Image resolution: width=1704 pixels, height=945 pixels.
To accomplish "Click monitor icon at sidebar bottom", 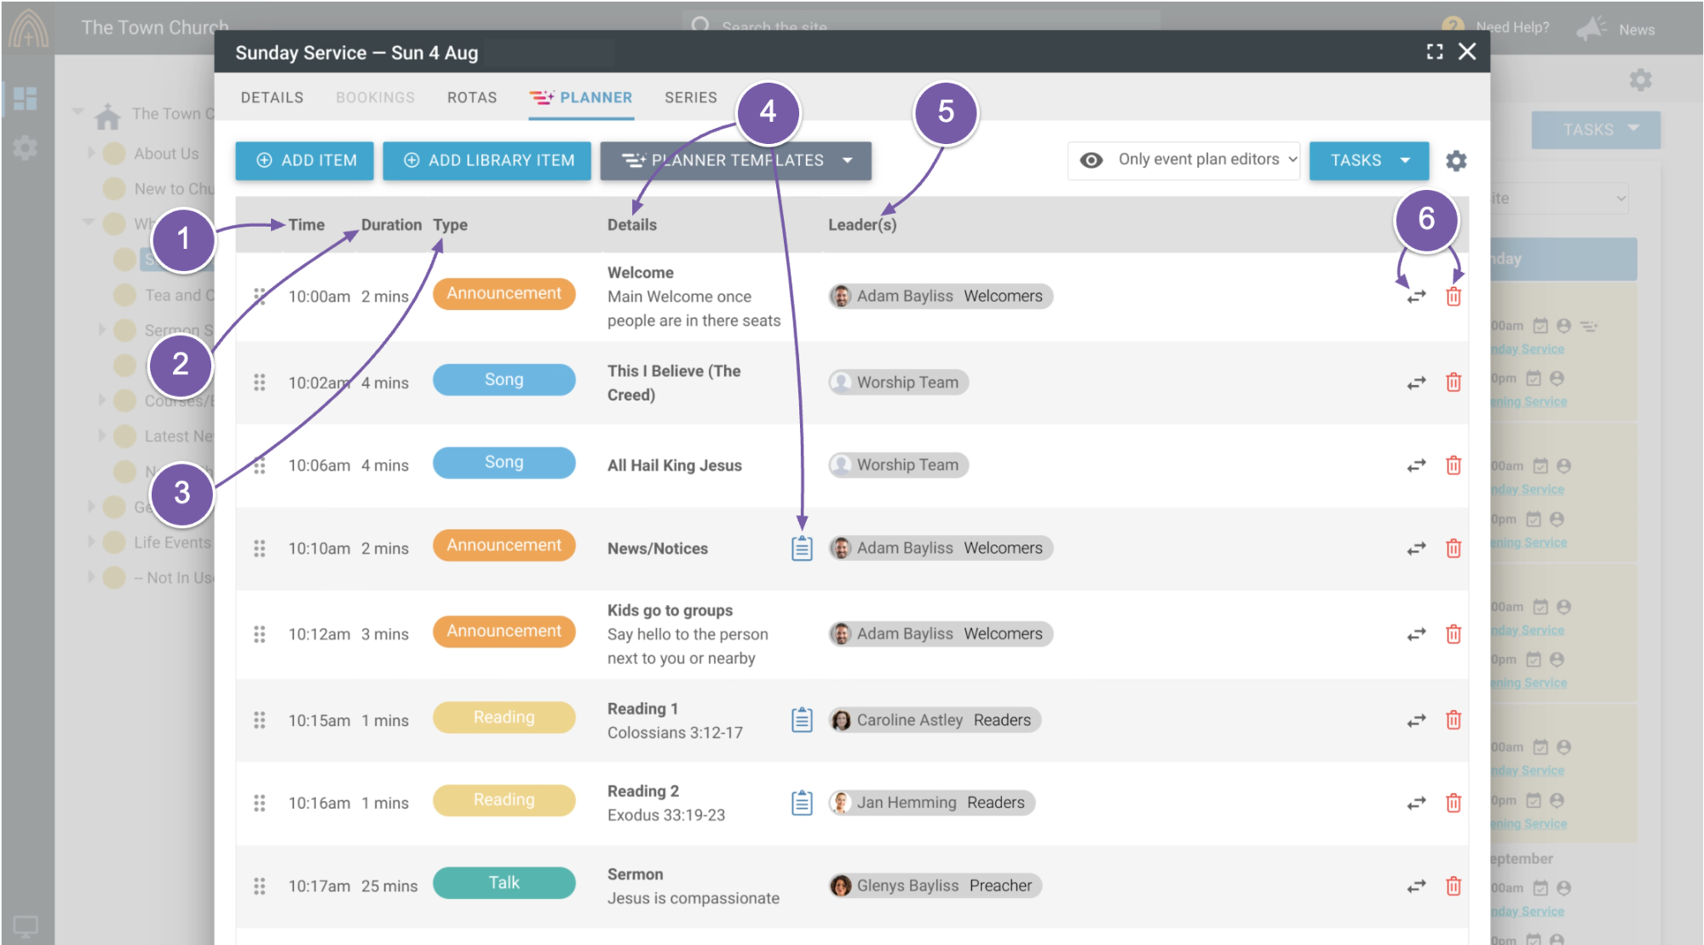I will click(26, 926).
